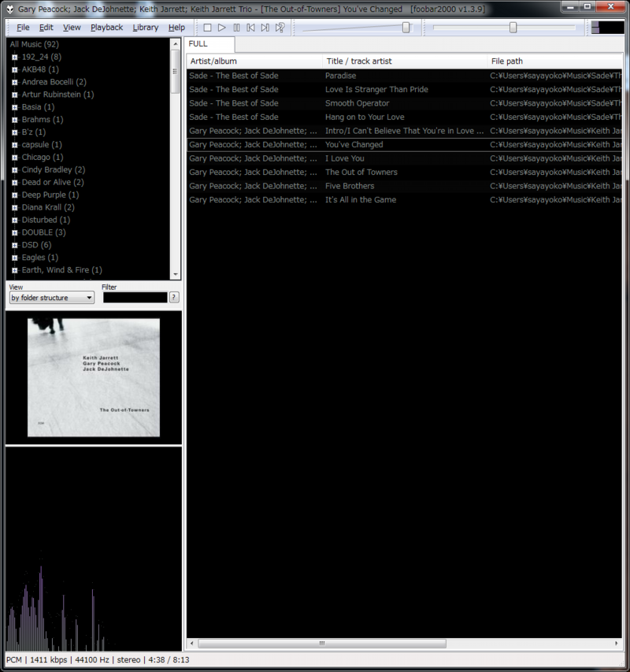Expand the Basia node
This screenshot has width=630, height=672.
tap(15, 107)
